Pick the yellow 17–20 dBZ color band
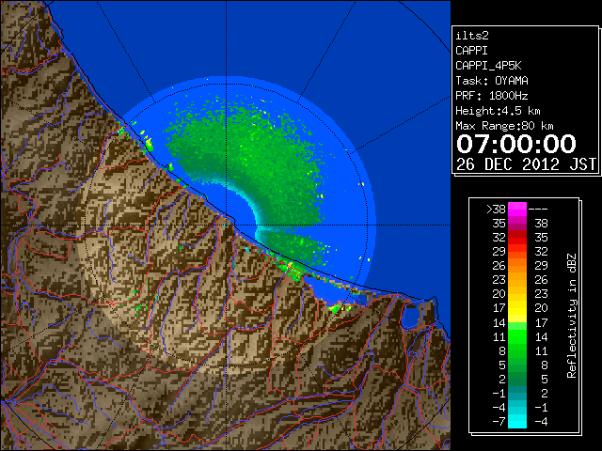 [x=517, y=308]
